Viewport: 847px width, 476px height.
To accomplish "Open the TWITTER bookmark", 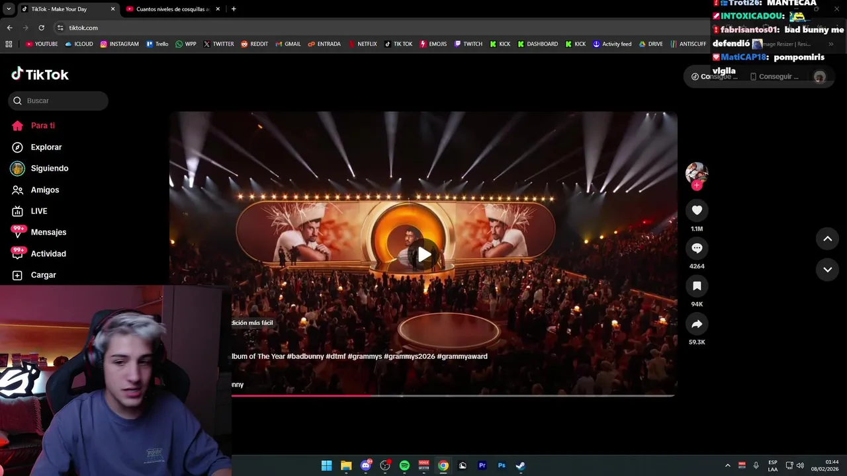I will pyautogui.click(x=218, y=44).
